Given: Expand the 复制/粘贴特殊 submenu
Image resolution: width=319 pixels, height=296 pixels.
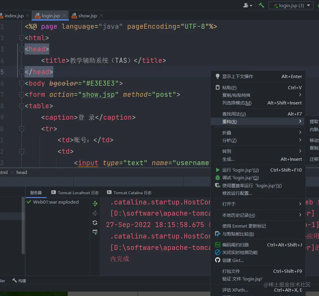Looking at the screenshot, I should [258, 95].
